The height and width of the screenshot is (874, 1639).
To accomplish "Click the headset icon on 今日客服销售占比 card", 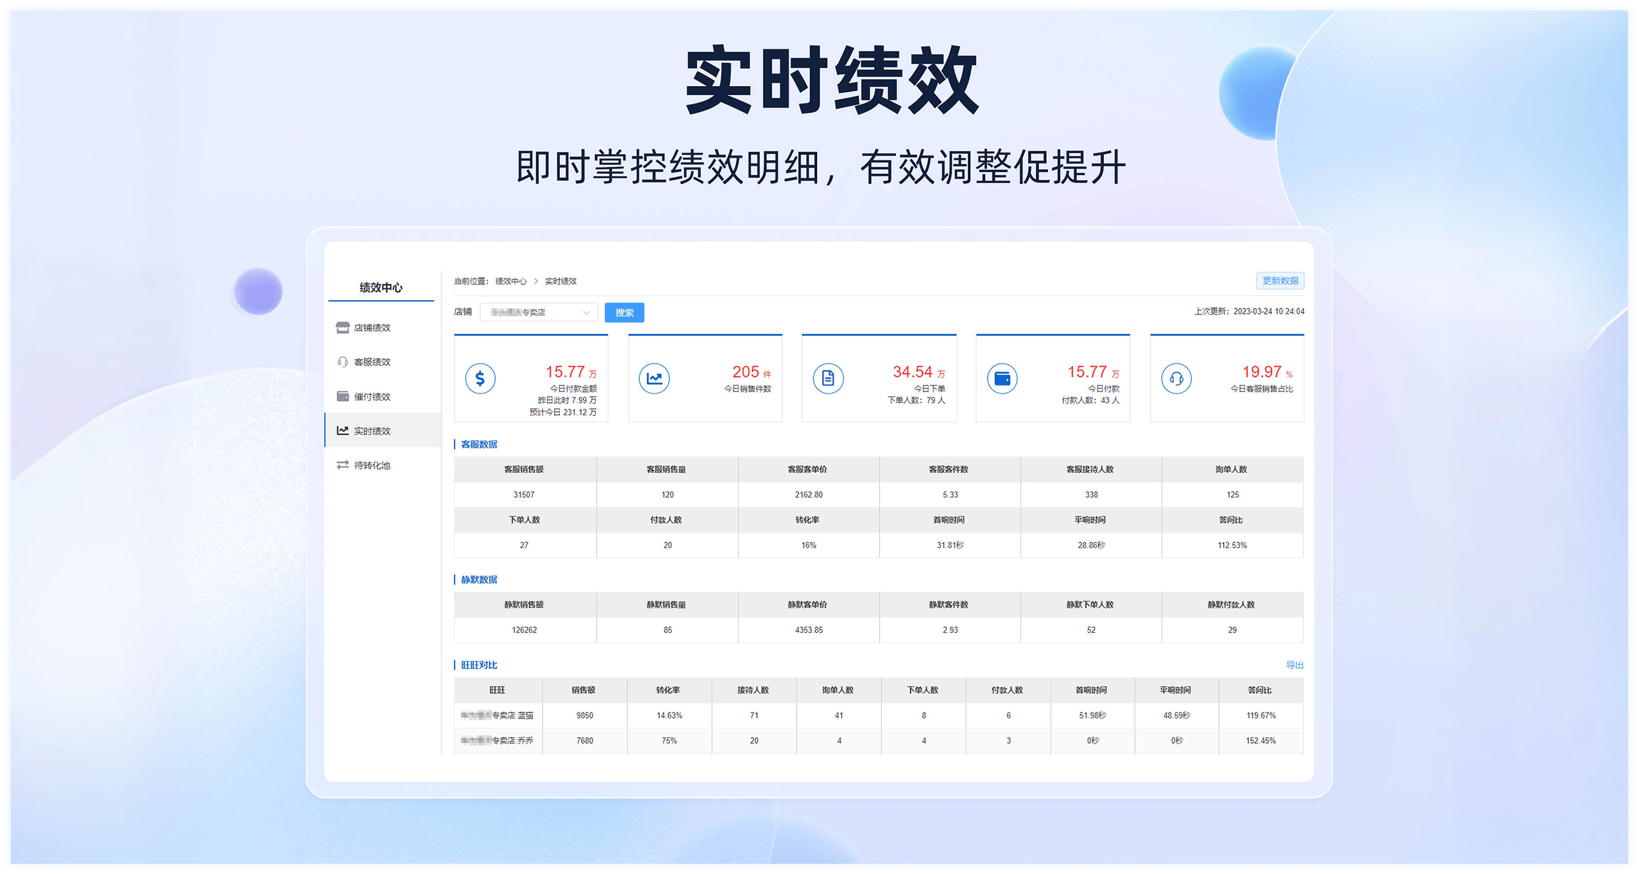I will (x=1176, y=378).
